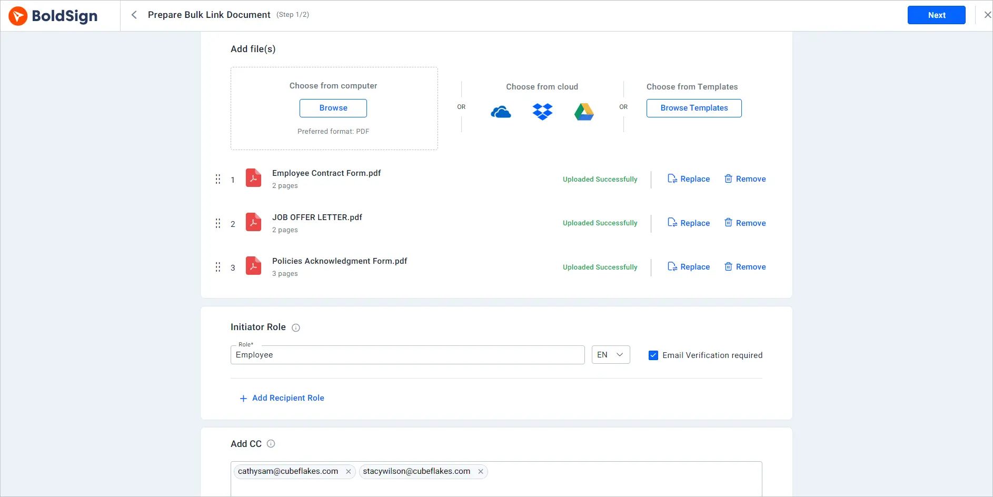
Task: Open Browse Templates
Action: (x=693, y=108)
